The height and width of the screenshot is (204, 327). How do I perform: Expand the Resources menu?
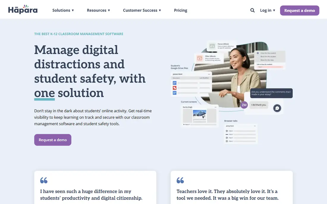click(x=98, y=10)
